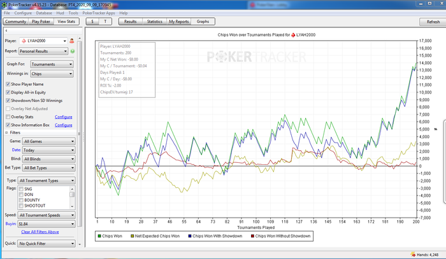Click the yellow Net Expected Chips Won swatch

point(133,236)
